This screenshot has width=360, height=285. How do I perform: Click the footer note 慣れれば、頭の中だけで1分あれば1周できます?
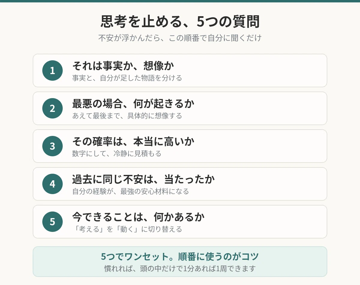coord(180,268)
